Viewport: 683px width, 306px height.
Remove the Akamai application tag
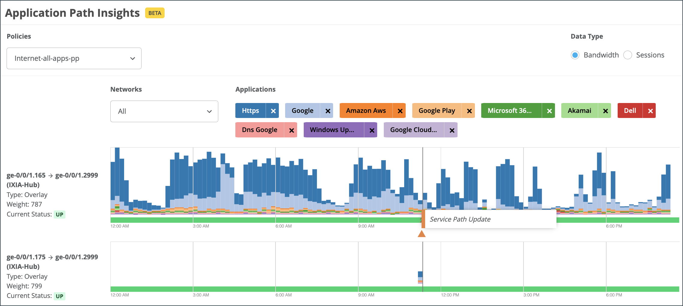(x=605, y=111)
